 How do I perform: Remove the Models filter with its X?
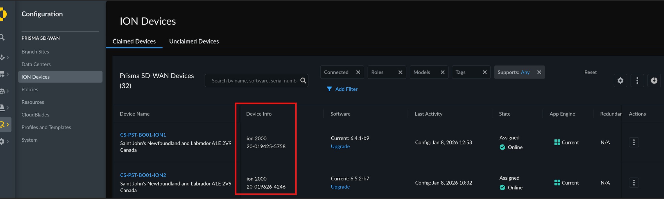[442, 72]
